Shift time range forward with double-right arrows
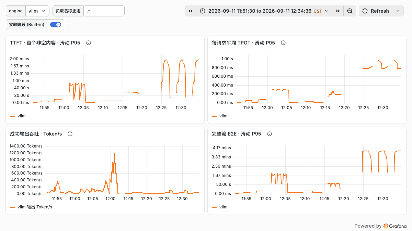This screenshot has width=412, height=231. point(338,11)
